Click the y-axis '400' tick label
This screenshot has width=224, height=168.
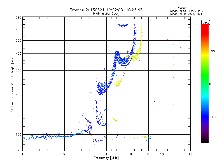(x=19, y=53)
